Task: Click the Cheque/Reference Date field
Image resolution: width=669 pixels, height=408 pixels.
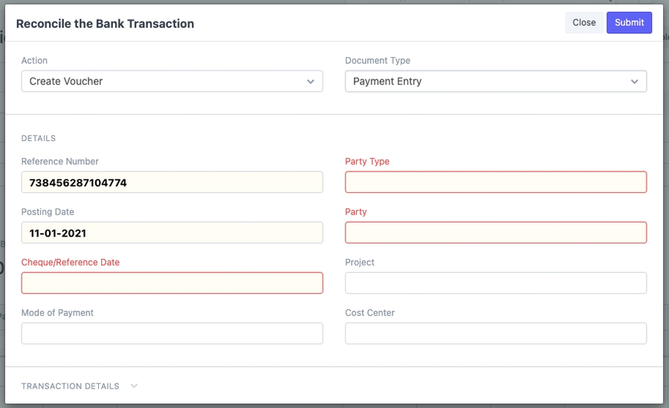Action: pos(172,283)
